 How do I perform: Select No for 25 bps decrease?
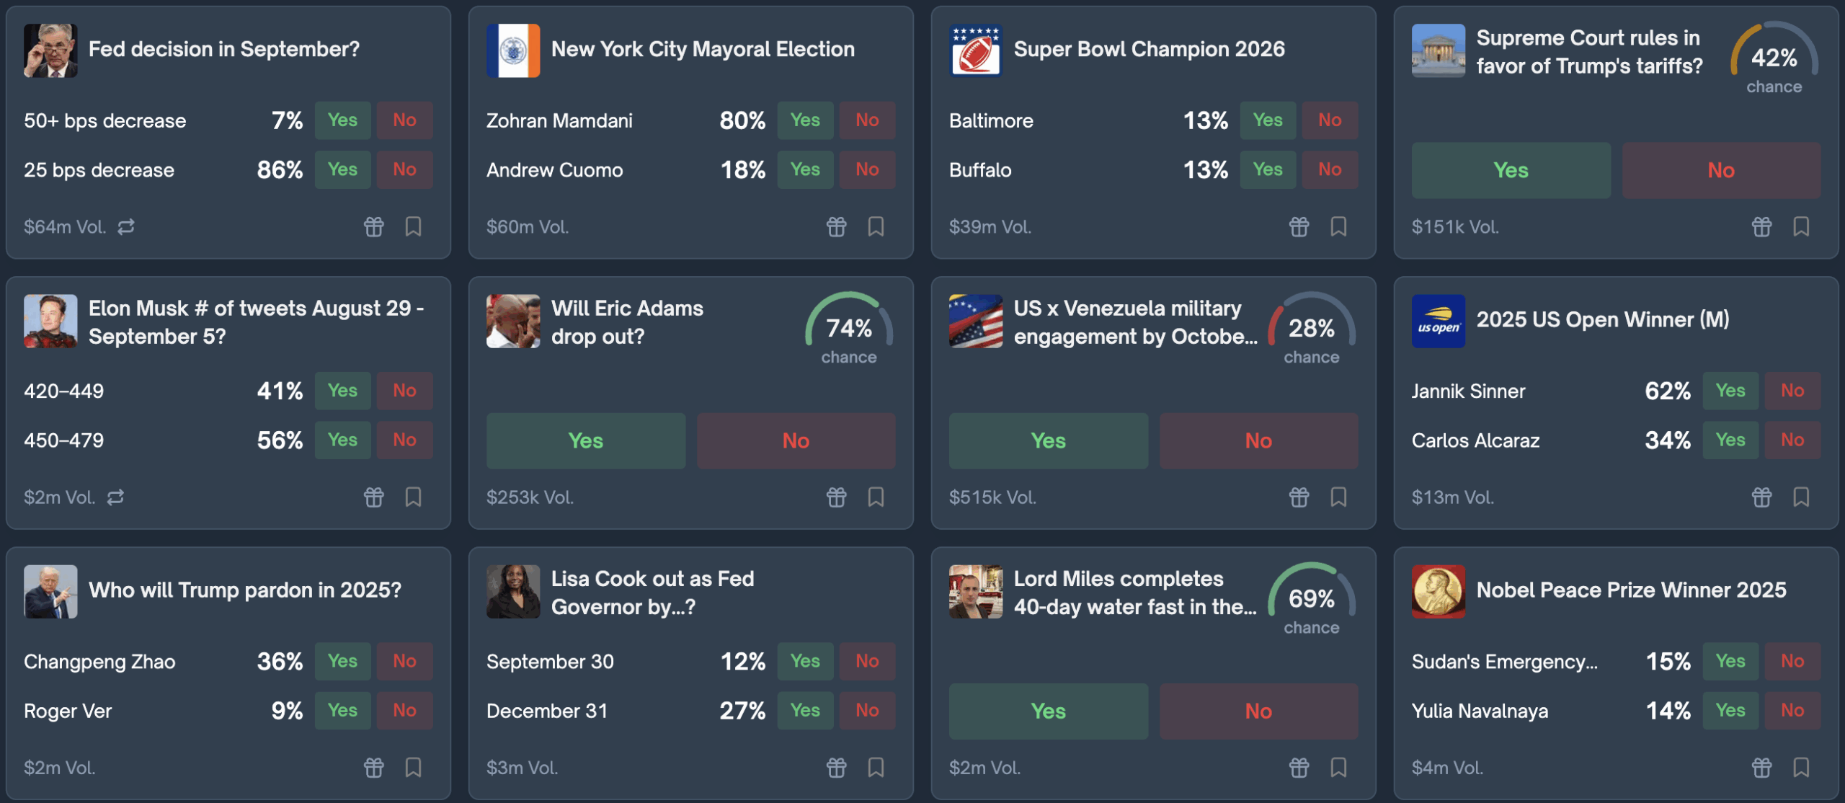point(404,169)
